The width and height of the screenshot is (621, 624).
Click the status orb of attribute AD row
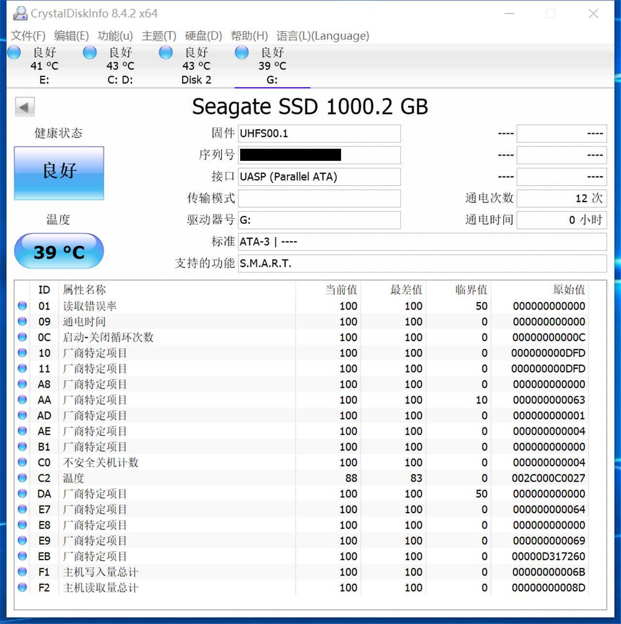pos(22,415)
